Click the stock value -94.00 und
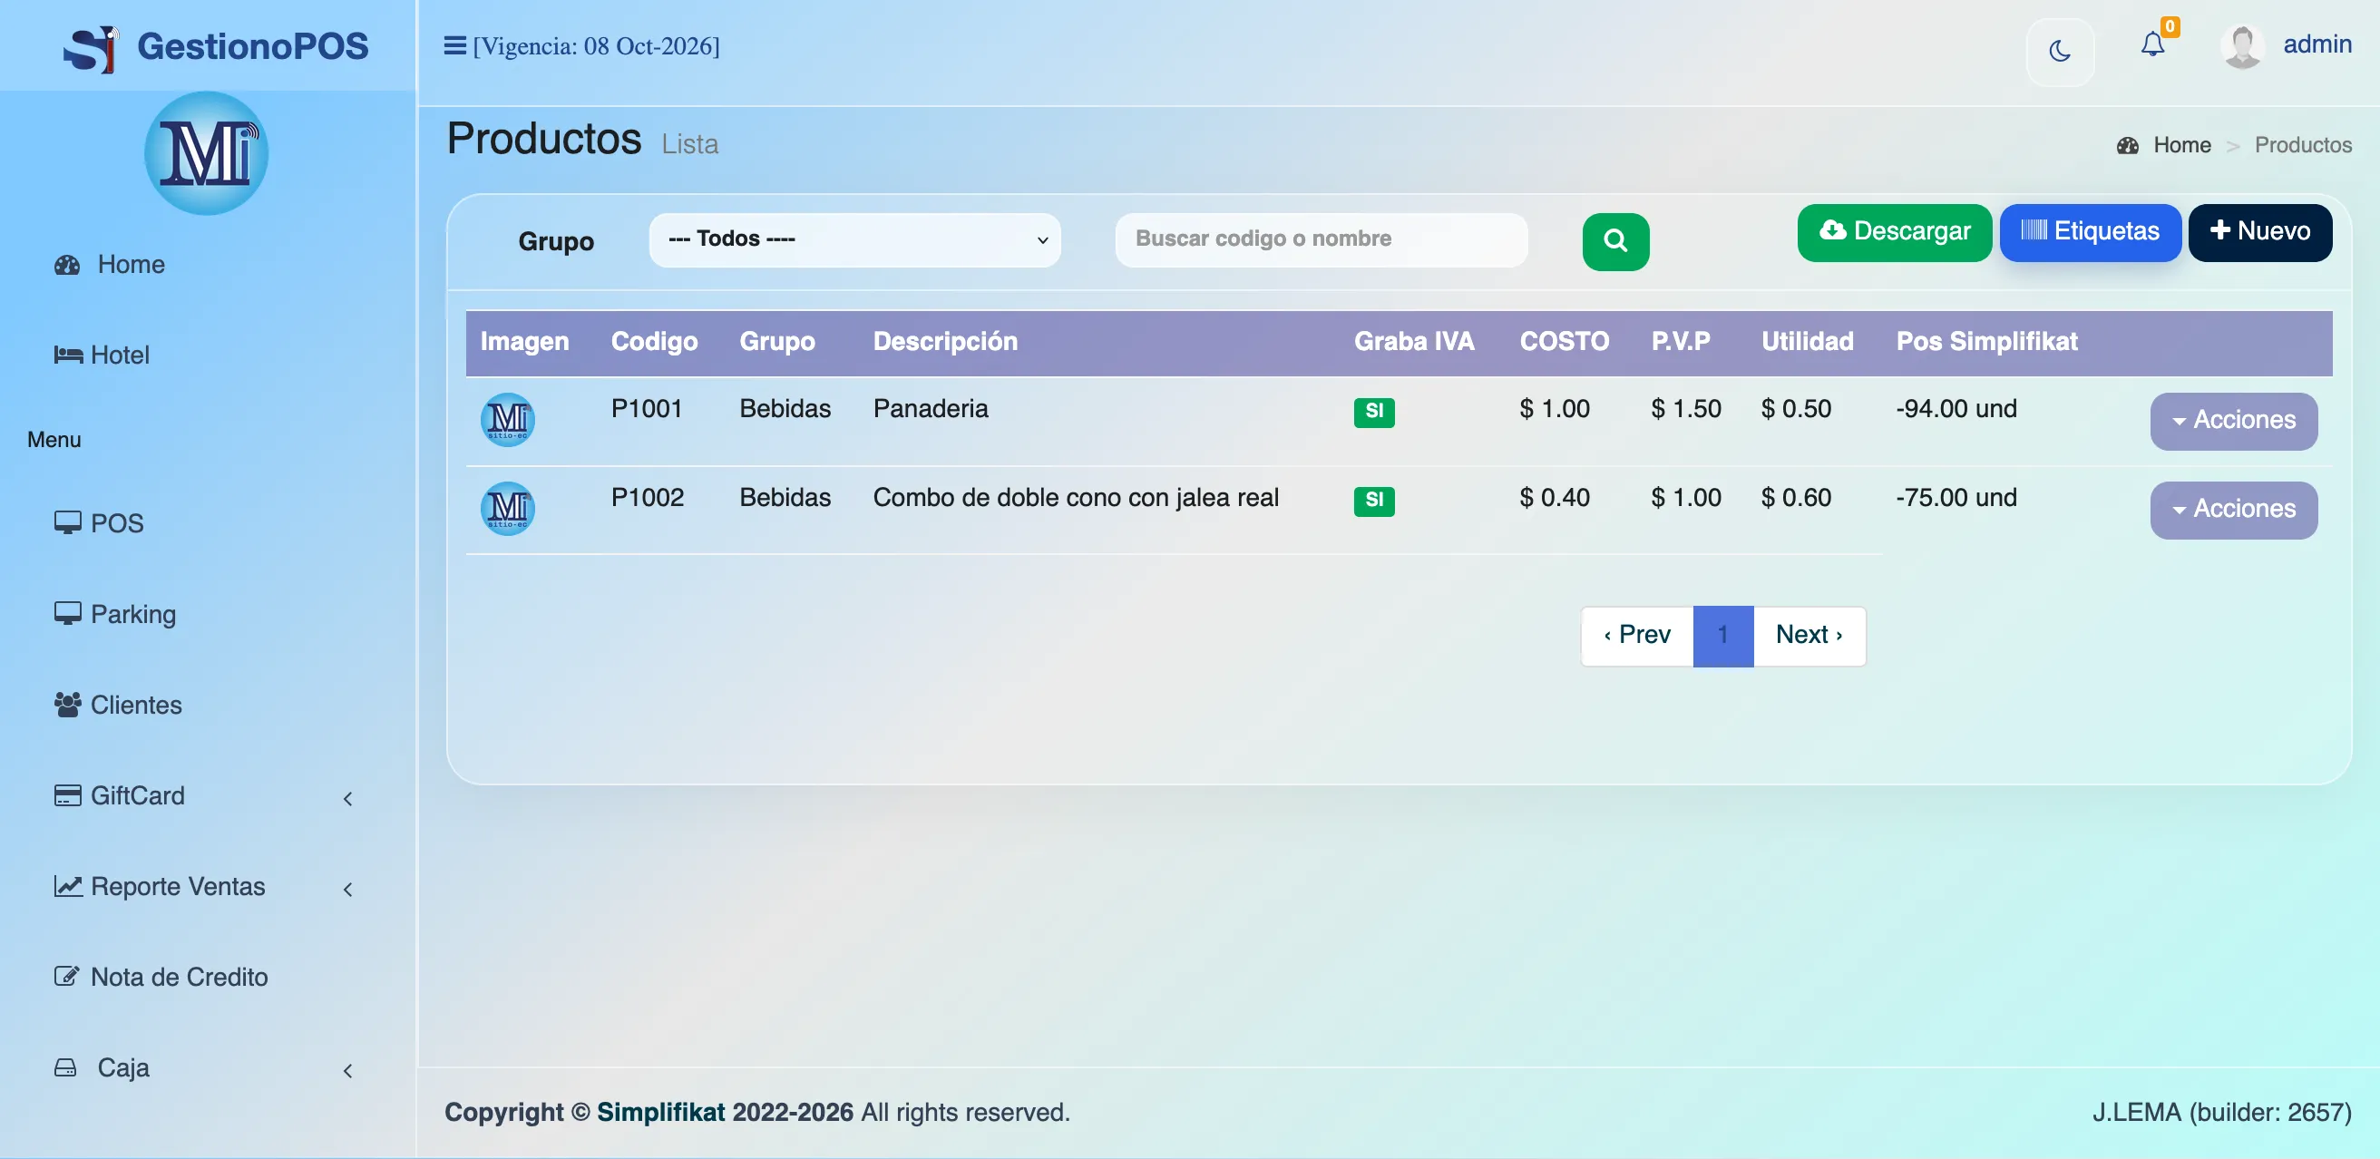The width and height of the screenshot is (2380, 1159). [x=1956, y=409]
